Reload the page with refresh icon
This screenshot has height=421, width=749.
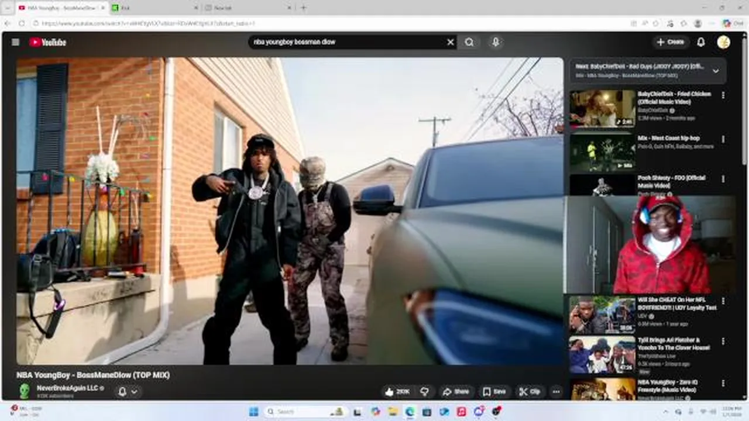(x=22, y=23)
